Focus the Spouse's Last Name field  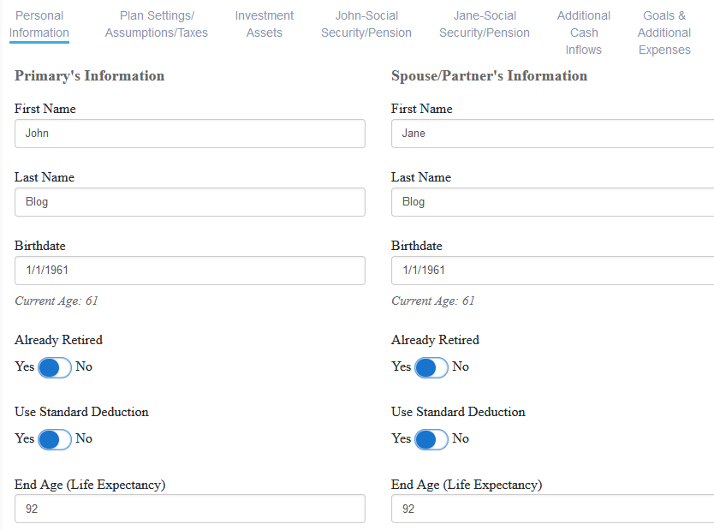click(x=552, y=202)
